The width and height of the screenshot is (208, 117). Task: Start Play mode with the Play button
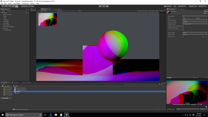pyautogui.click(x=100, y=6)
